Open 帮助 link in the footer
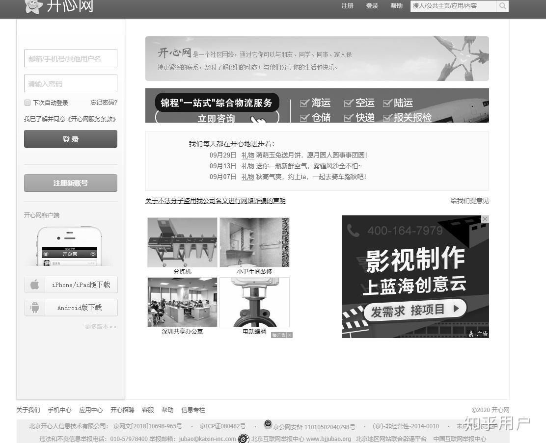This screenshot has width=546, height=443. [x=167, y=410]
